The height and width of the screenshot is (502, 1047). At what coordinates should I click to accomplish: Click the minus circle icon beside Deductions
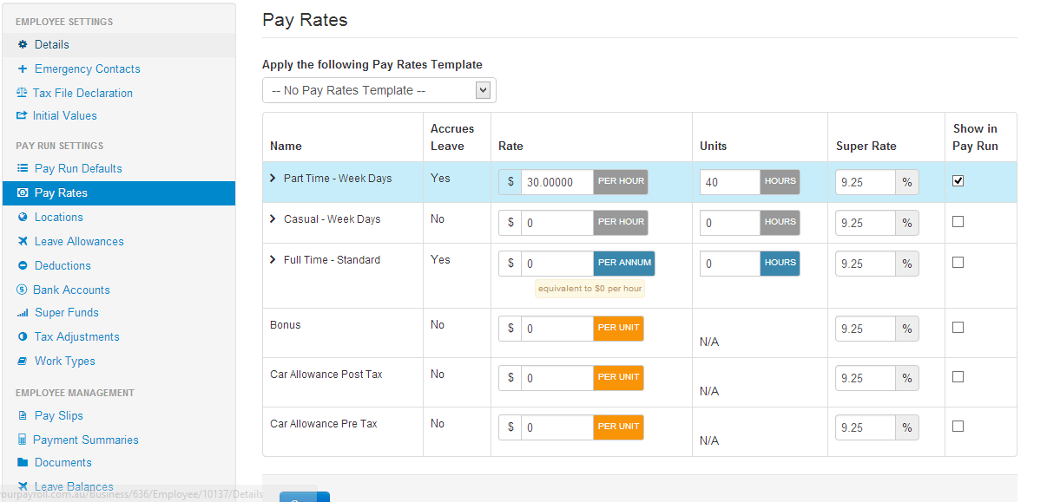[x=23, y=266]
